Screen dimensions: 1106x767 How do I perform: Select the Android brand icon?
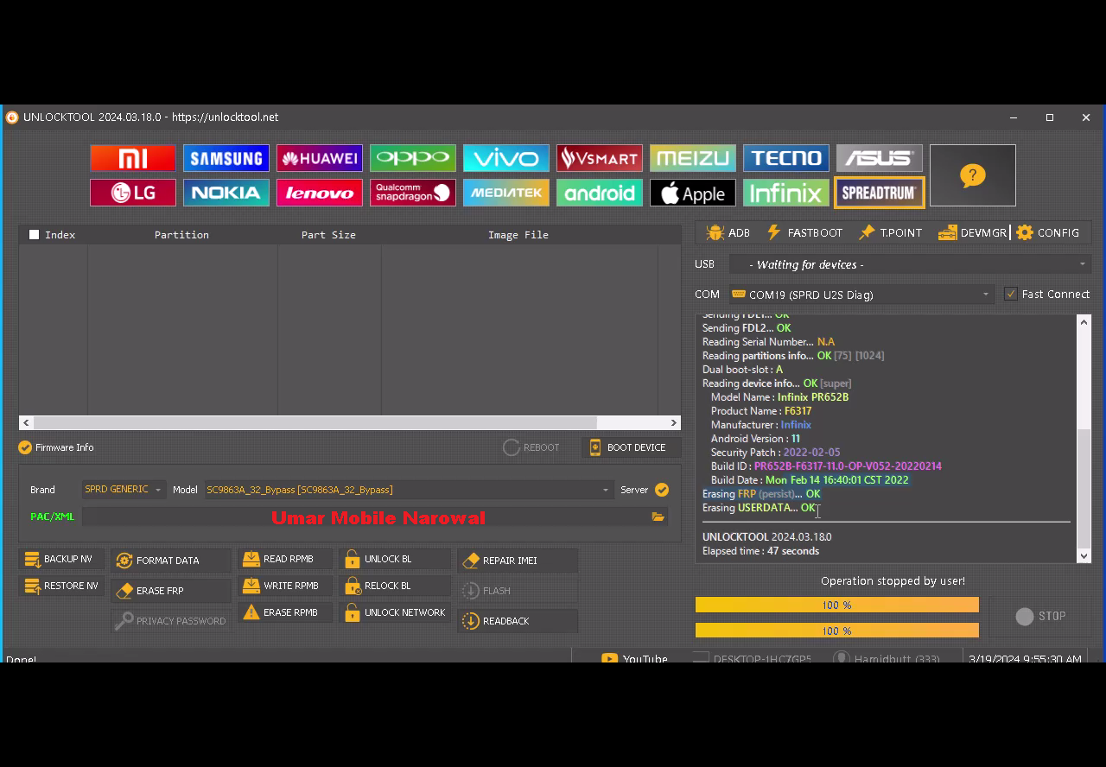point(600,193)
